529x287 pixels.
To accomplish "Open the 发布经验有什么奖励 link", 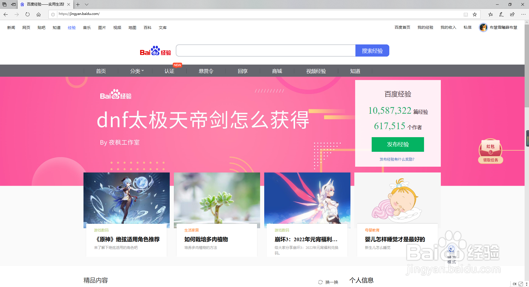I will [397, 159].
